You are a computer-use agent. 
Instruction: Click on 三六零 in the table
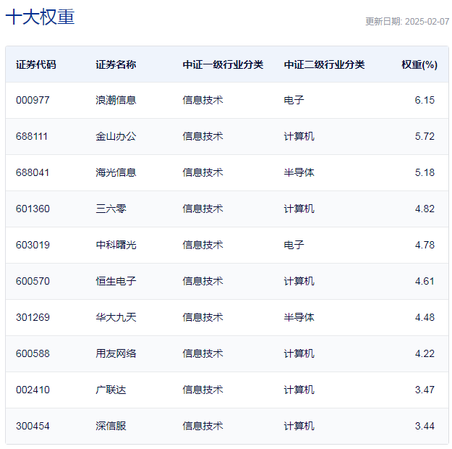111,209
